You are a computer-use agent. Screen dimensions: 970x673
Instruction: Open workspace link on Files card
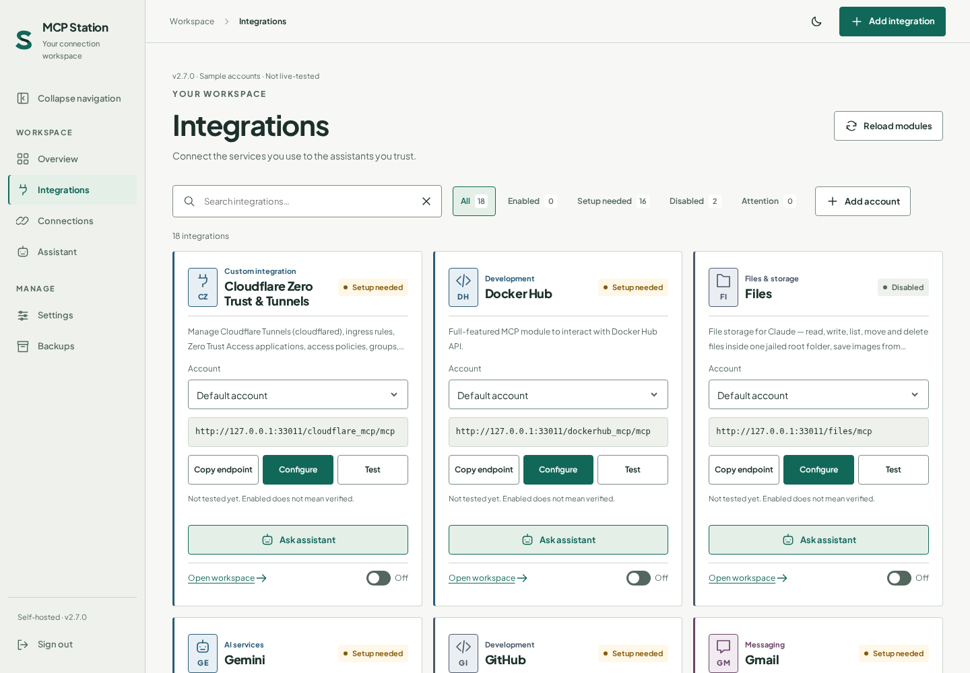[748, 578]
